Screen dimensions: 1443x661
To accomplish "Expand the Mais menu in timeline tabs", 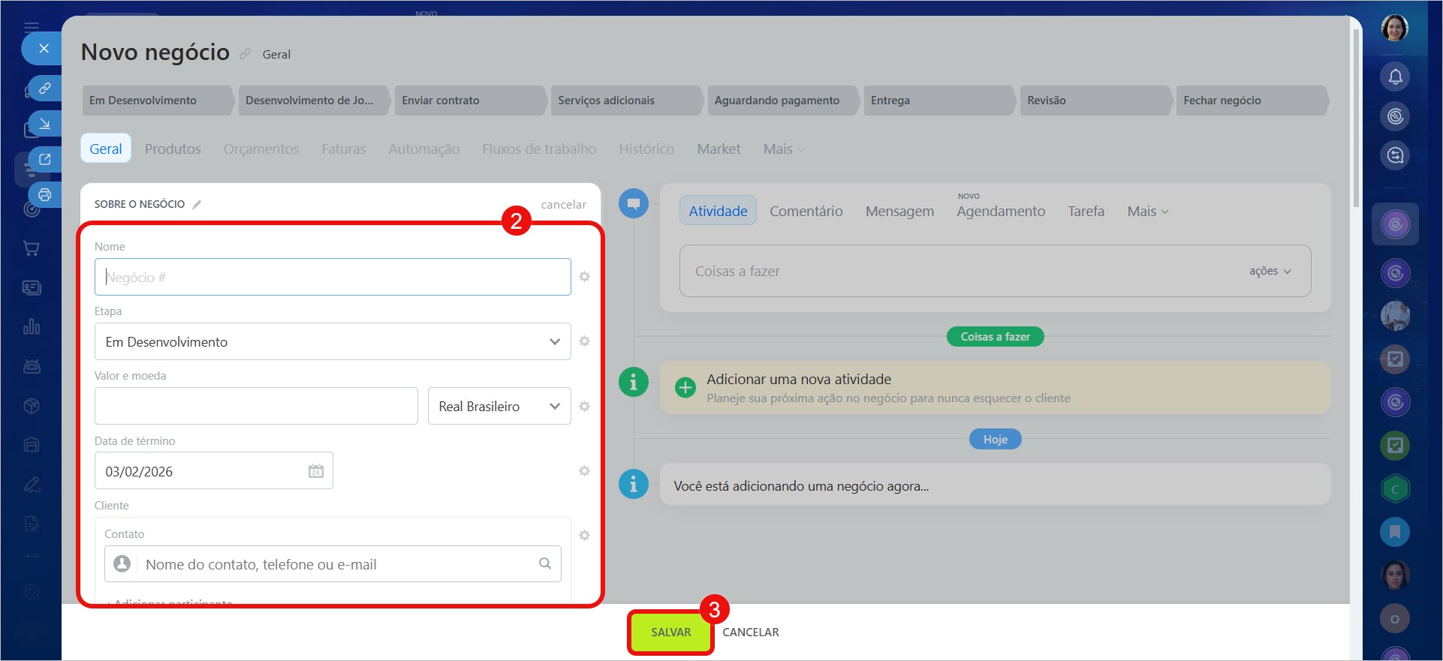I will coord(1147,212).
